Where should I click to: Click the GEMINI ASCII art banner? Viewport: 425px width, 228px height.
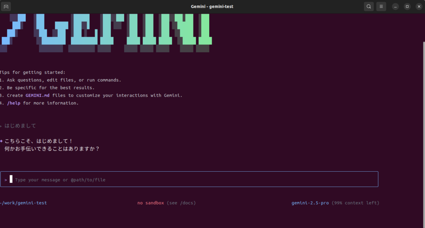106,32
